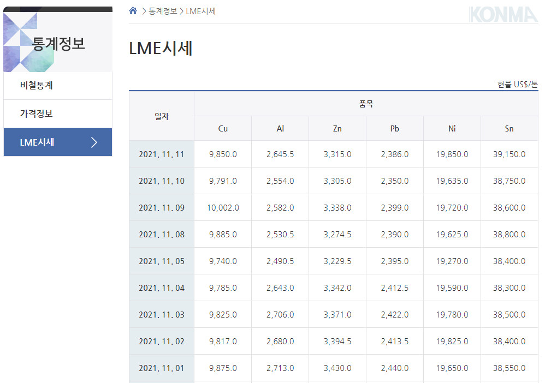This screenshot has width=545, height=383.
Task: Click the 통계정보 sidebar banner
Action: click(58, 39)
